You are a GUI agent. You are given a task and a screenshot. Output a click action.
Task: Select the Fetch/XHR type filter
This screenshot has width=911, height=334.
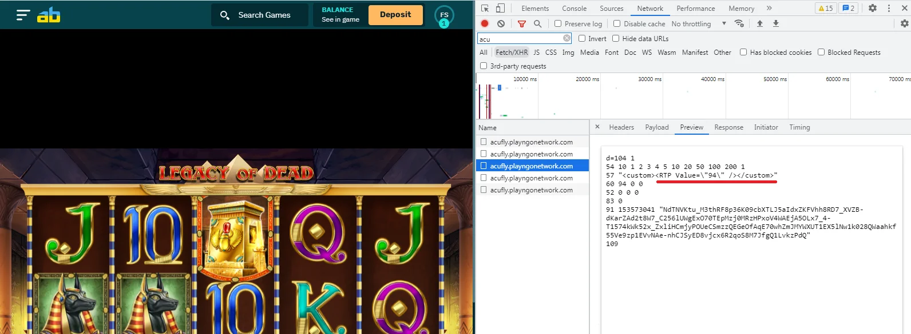512,52
